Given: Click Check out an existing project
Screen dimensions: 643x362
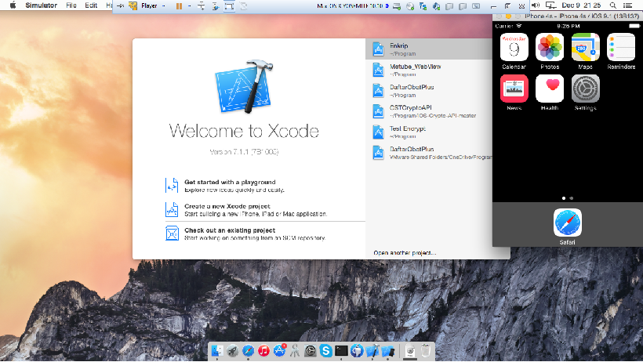Looking at the screenshot, I should pyautogui.click(x=230, y=230).
